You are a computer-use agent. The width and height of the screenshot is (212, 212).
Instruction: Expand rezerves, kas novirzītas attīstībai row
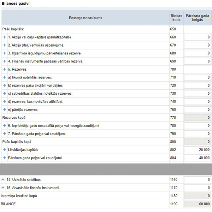click(x=5, y=101)
